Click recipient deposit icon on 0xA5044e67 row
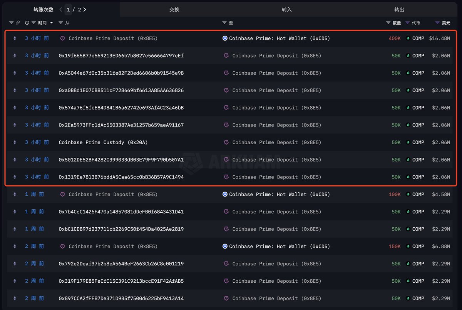Image resolution: width=462 pixels, height=310 pixels. point(226,73)
